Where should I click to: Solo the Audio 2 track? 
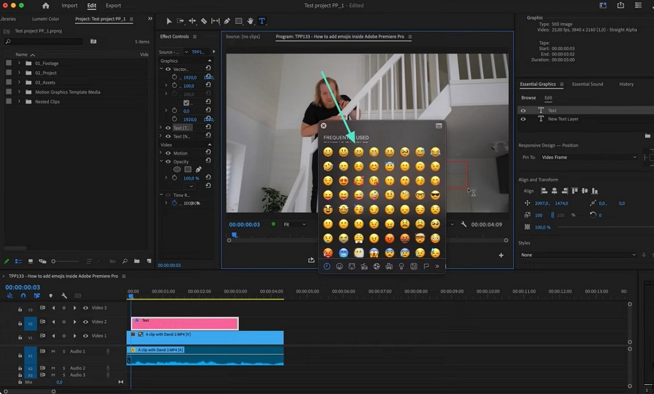point(63,368)
